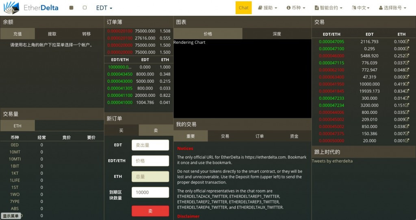
Task: Sort by 竞价 bid column header
Action: coord(66,137)
